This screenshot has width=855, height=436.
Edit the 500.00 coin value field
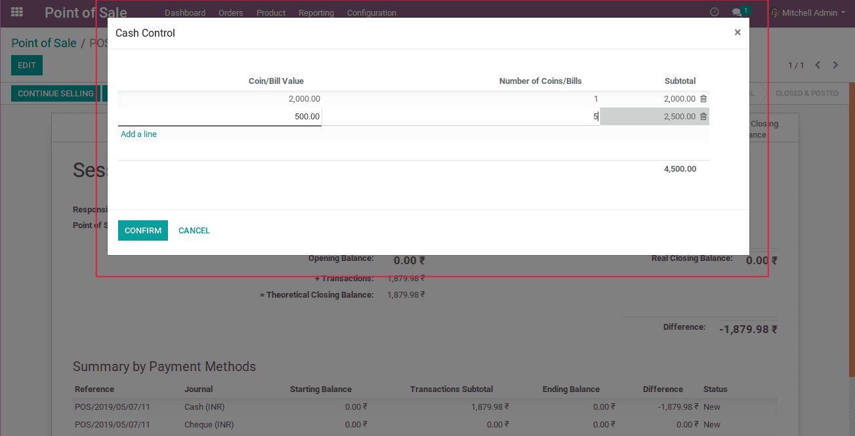point(220,117)
